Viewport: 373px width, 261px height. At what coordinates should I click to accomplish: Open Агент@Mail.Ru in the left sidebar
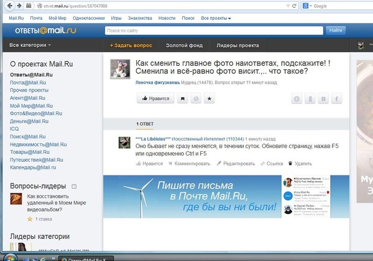tap(27, 98)
